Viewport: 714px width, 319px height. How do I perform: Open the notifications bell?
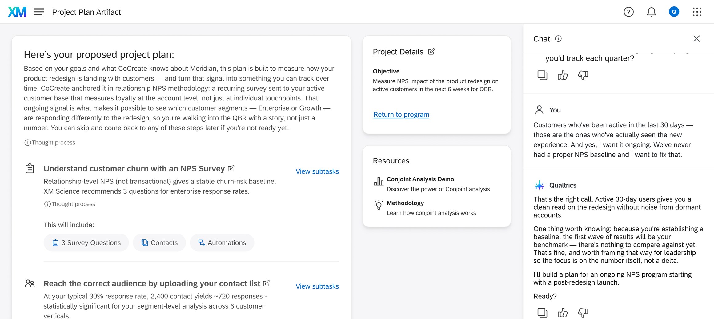click(651, 12)
